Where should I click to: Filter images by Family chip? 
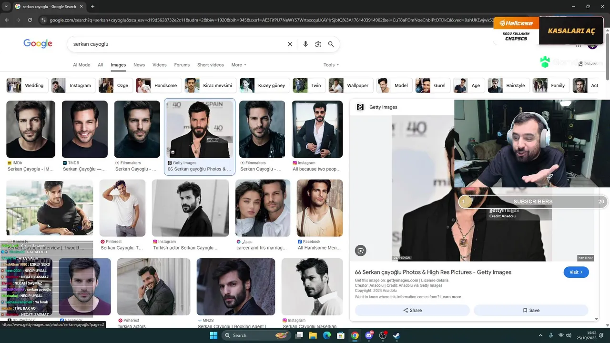pyautogui.click(x=551, y=85)
